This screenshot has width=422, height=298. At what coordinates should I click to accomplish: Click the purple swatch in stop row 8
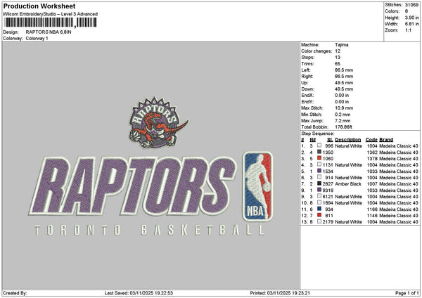click(x=319, y=190)
